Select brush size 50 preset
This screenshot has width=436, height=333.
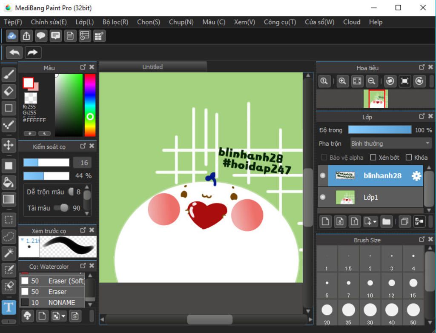(x=413, y=313)
